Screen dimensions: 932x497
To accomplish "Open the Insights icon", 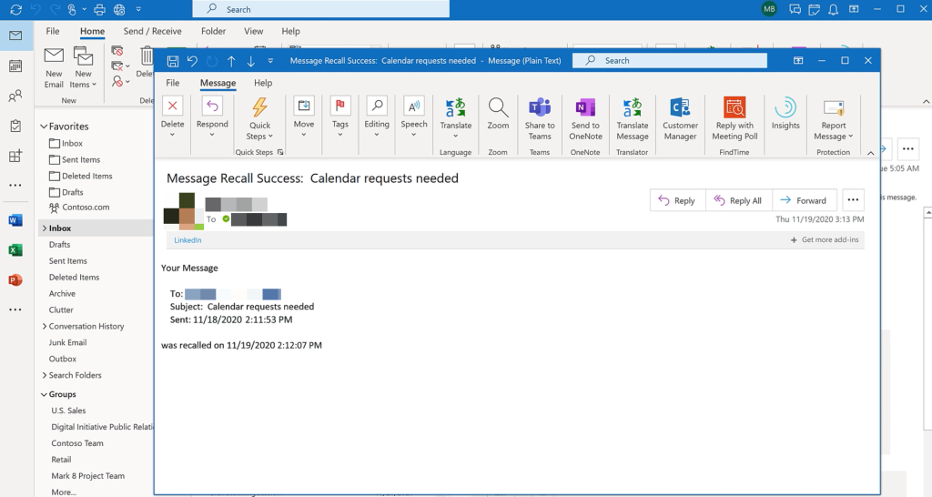I will click(785, 107).
